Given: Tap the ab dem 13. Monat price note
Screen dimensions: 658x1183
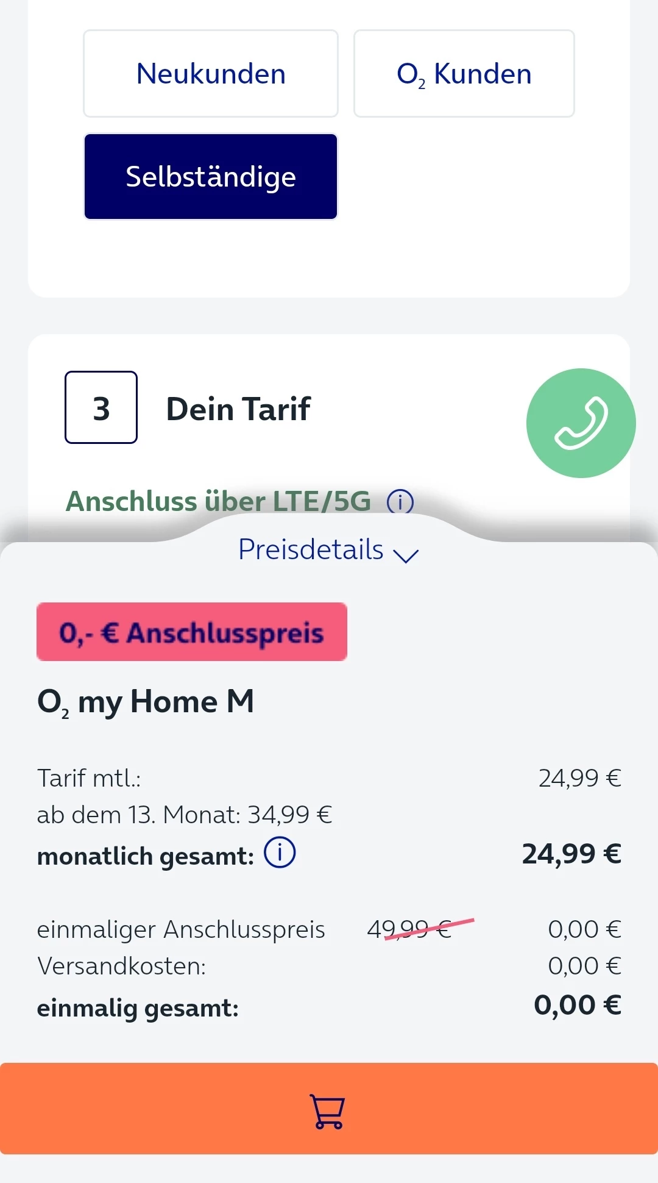Looking at the screenshot, I should pyautogui.click(x=184, y=815).
